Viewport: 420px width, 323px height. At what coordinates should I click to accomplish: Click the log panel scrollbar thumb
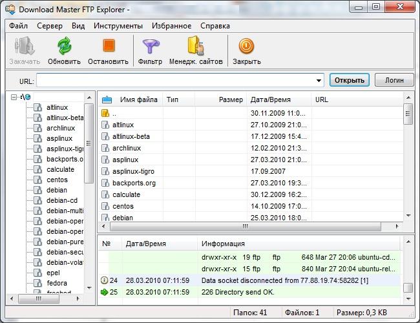(408, 288)
